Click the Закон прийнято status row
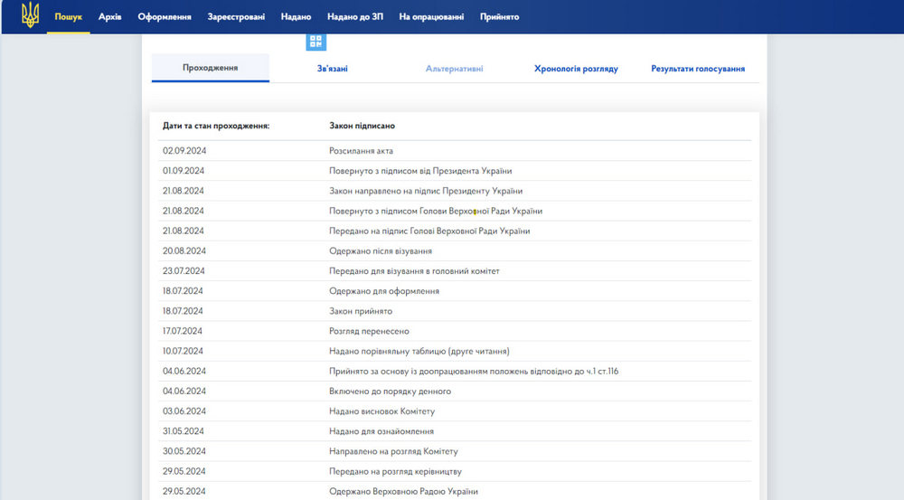This screenshot has height=500, width=904. pyautogui.click(x=361, y=311)
